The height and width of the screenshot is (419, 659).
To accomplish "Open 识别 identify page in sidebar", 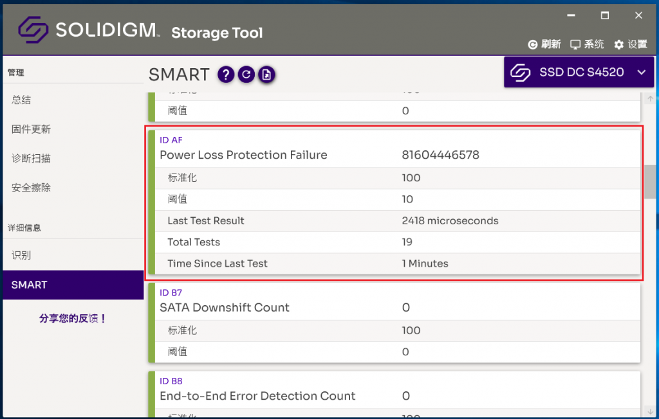I will (73, 255).
